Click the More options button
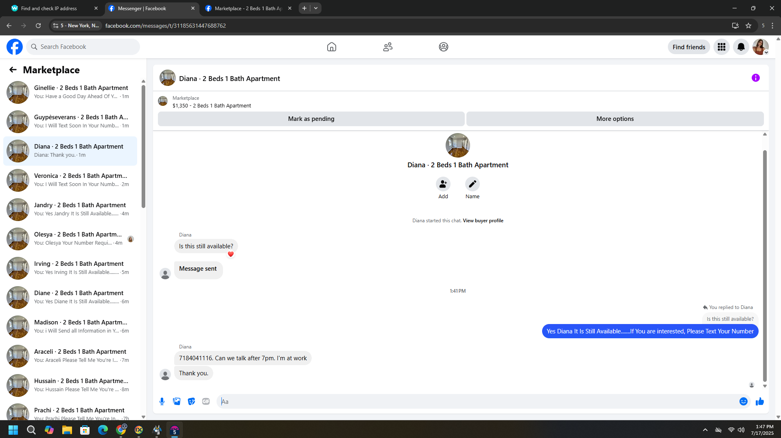Screen dimensions: 781x438 click(x=615, y=119)
